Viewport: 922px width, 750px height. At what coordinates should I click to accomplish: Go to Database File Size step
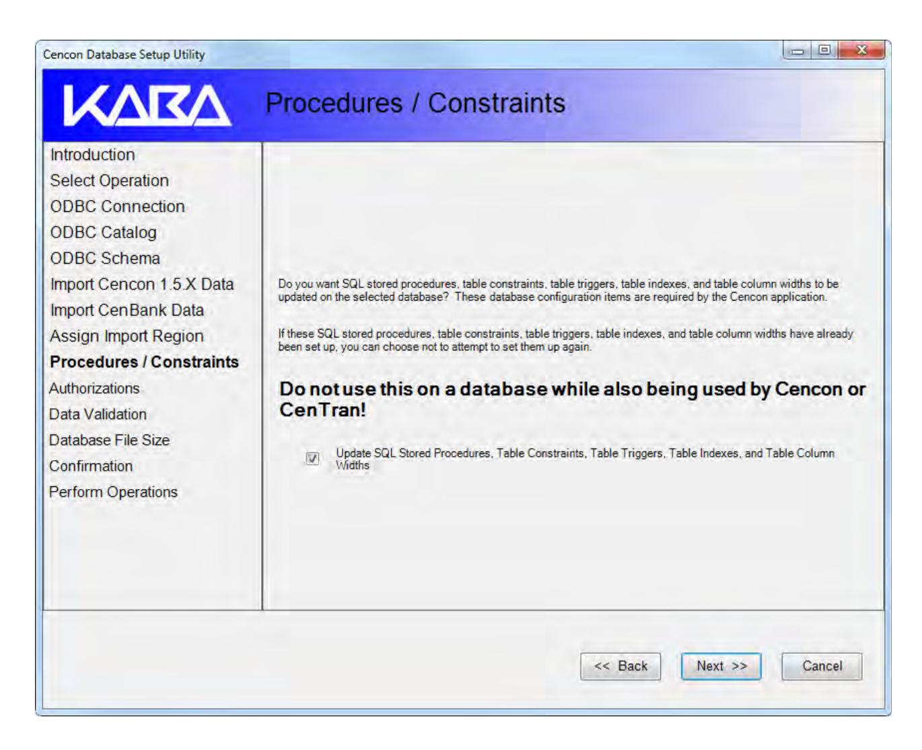109,440
